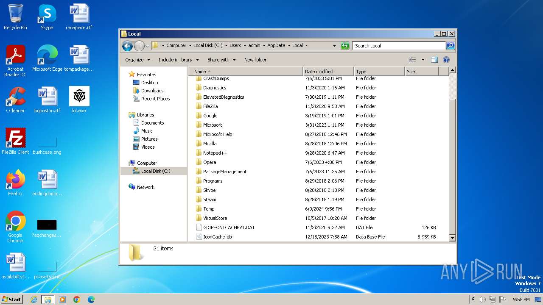Open Google Chrome desktop shortcut
Screen dimensions: 543x305
[15, 227]
